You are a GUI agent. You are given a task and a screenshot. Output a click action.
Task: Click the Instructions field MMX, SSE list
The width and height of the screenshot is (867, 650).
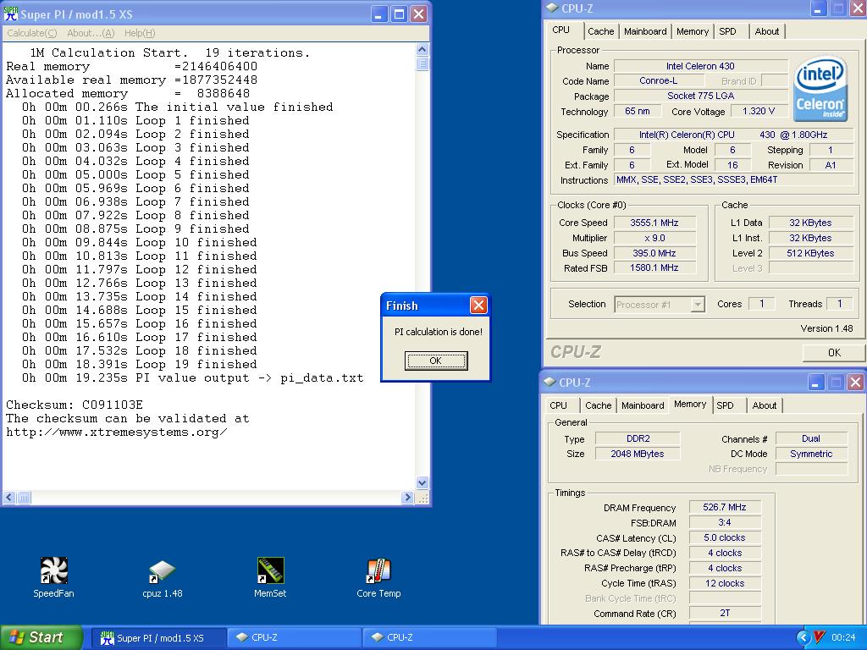[734, 179]
